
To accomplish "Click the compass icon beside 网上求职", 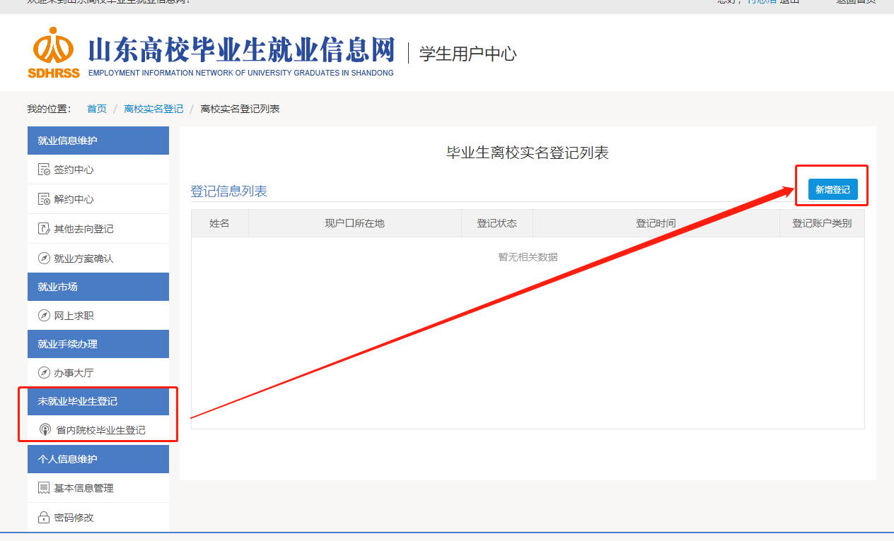I will 44,316.
